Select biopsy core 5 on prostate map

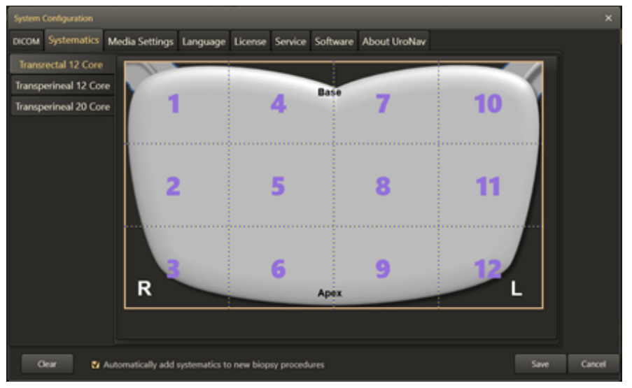coord(278,187)
